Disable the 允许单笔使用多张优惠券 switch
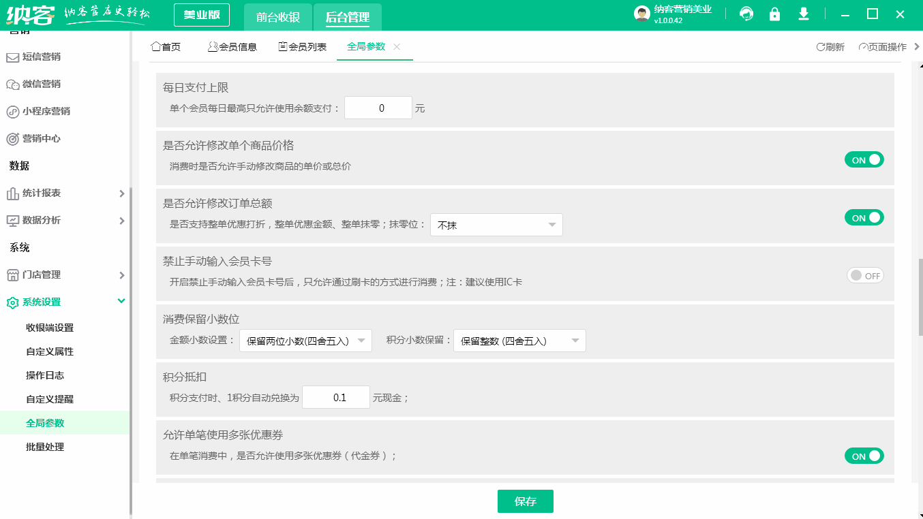Image resolution: width=923 pixels, height=519 pixels. pos(864,456)
